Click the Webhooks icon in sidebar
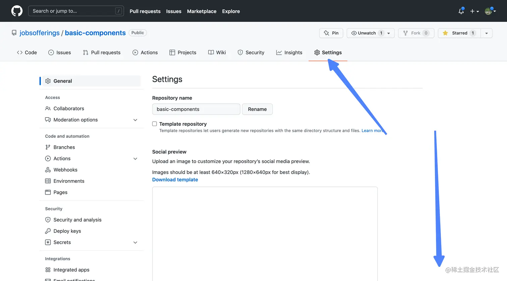This screenshot has width=507, height=281. [48, 170]
